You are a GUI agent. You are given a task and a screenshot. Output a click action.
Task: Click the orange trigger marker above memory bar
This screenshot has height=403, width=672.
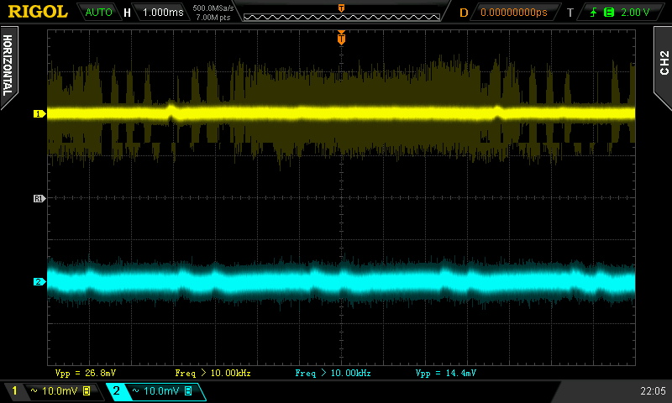pyautogui.click(x=341, y=8)
